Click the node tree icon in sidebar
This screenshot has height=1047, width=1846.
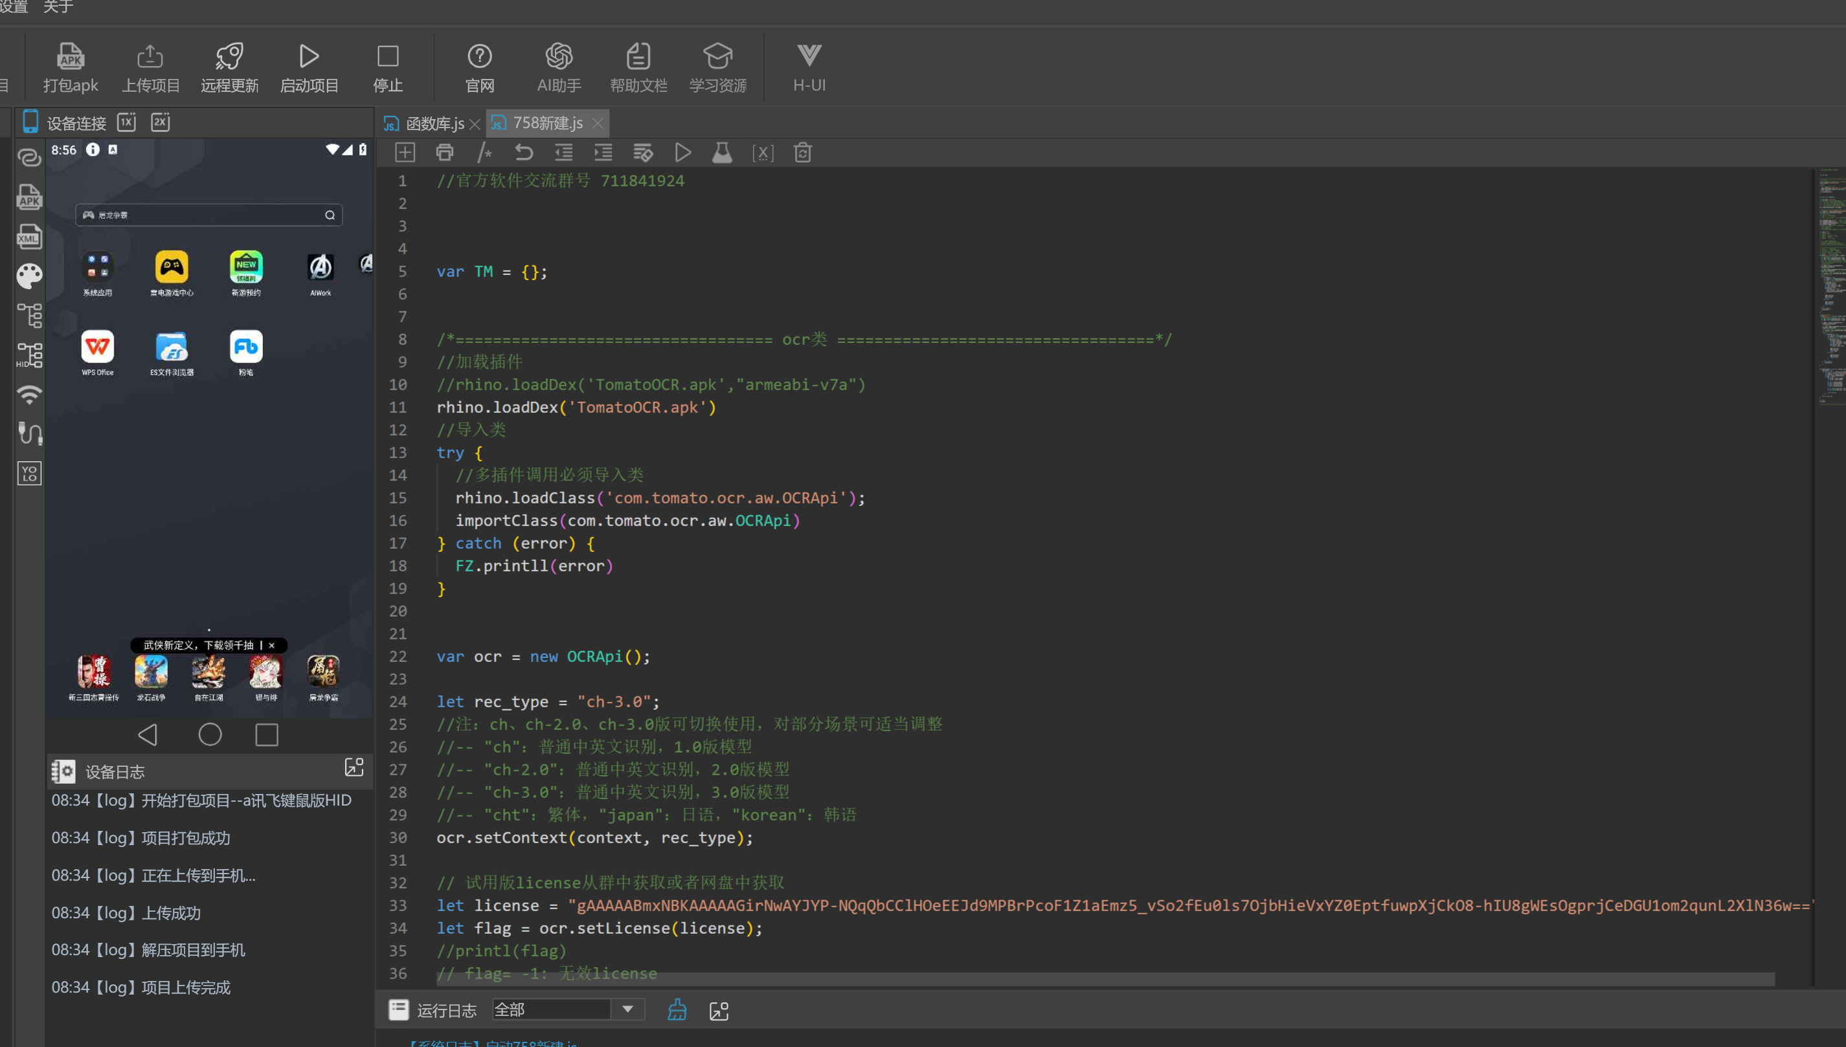point(30,315)
